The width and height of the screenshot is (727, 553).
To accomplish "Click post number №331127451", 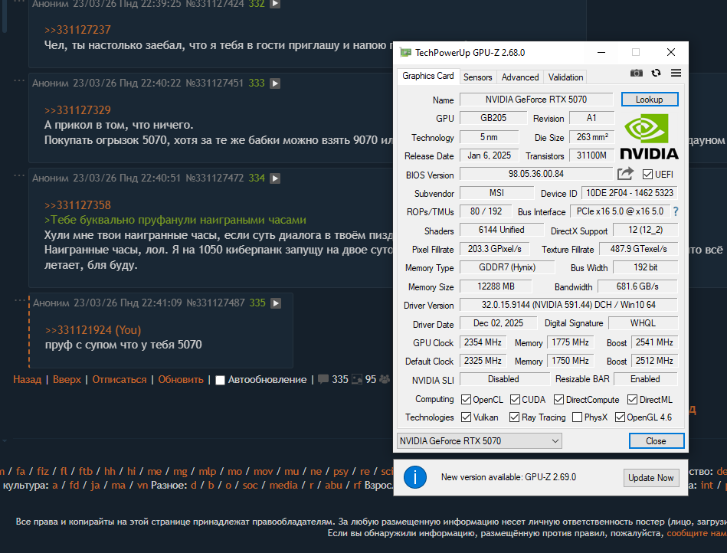I will [x=214, y=83].
